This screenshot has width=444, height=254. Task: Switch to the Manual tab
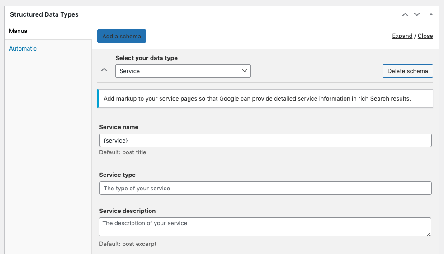[x=19, y=31]
